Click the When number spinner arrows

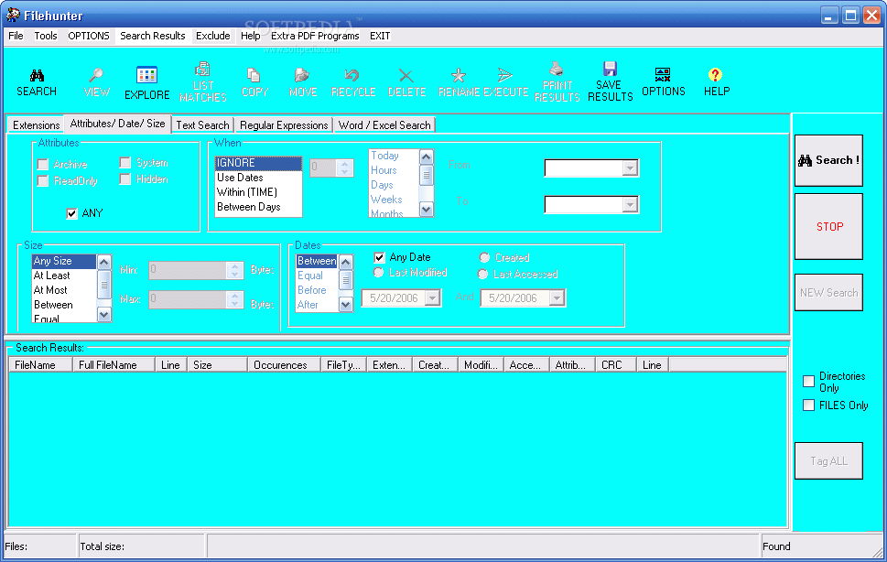(x=344, y=168)
